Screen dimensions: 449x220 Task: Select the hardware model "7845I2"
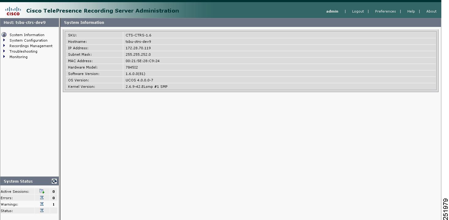coord(132,67)
